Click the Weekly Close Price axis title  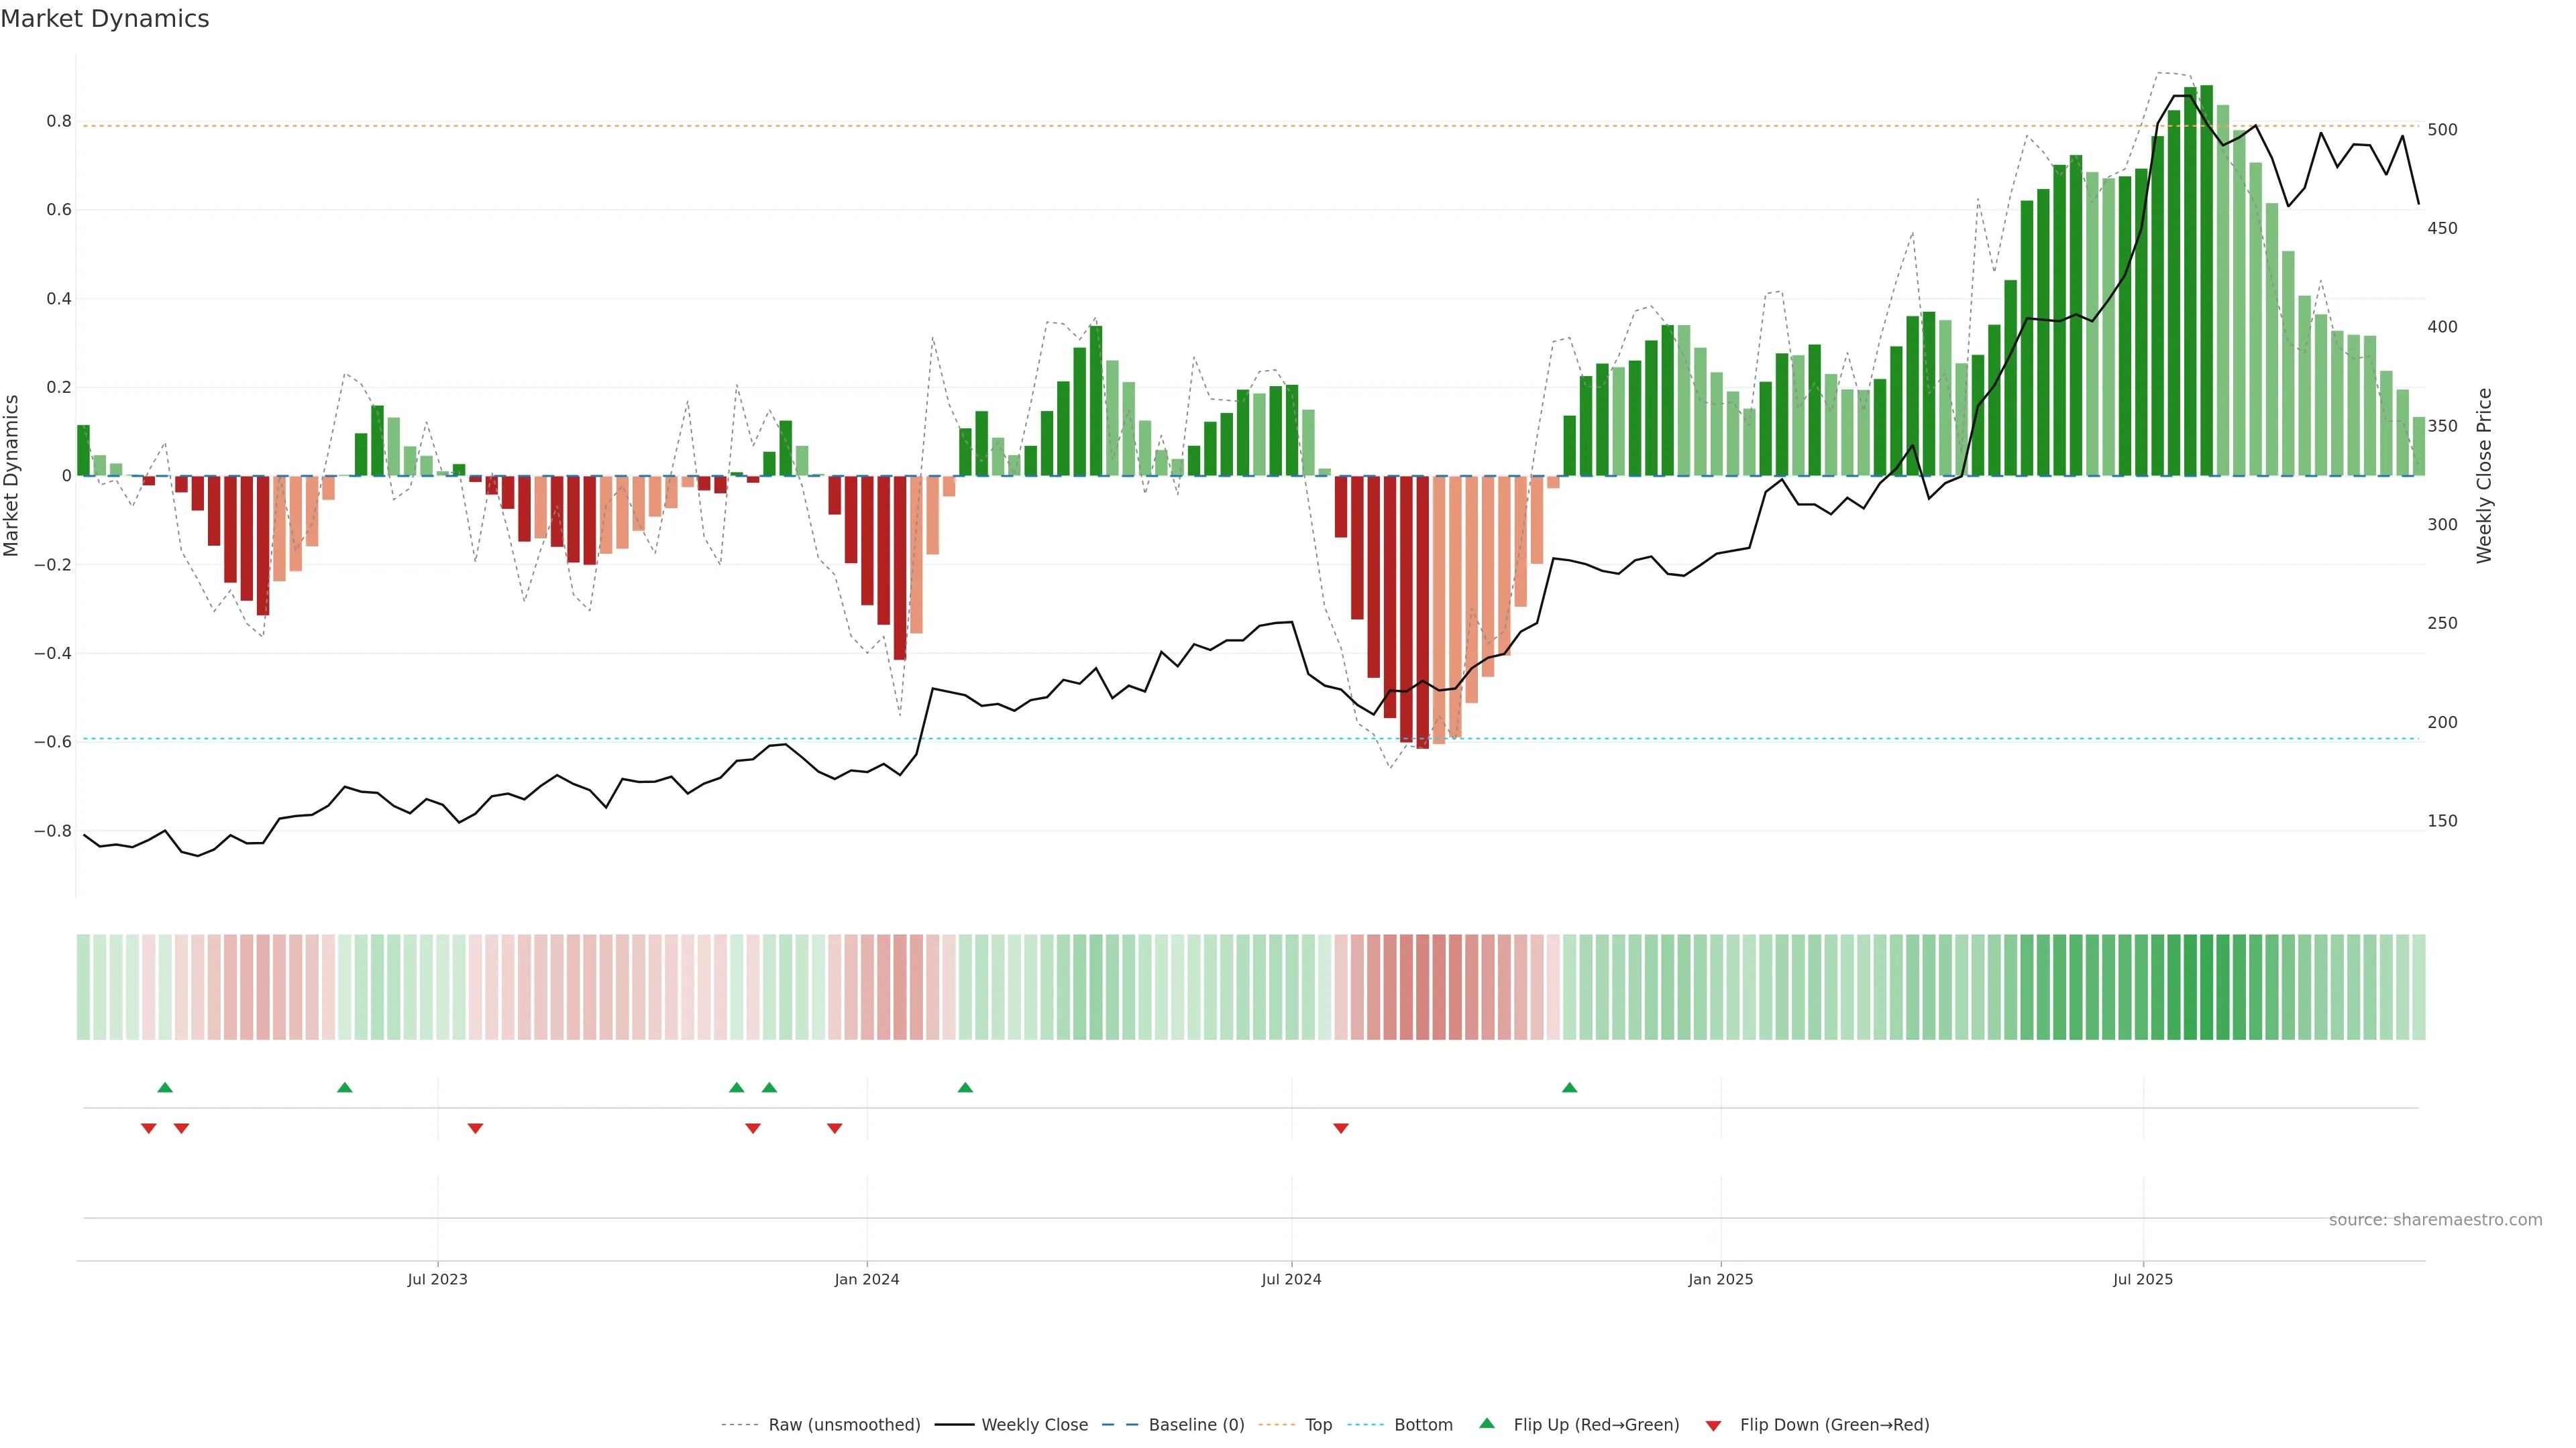[2484, 476]
